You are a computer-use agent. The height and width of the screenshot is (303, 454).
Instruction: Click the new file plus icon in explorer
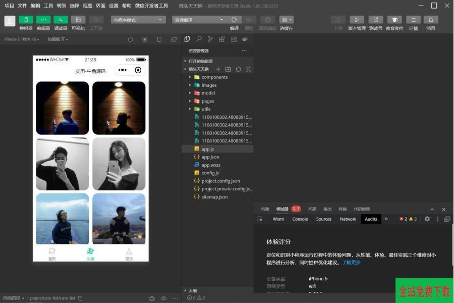218,69
